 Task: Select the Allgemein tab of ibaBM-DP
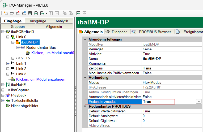[91, 32]
